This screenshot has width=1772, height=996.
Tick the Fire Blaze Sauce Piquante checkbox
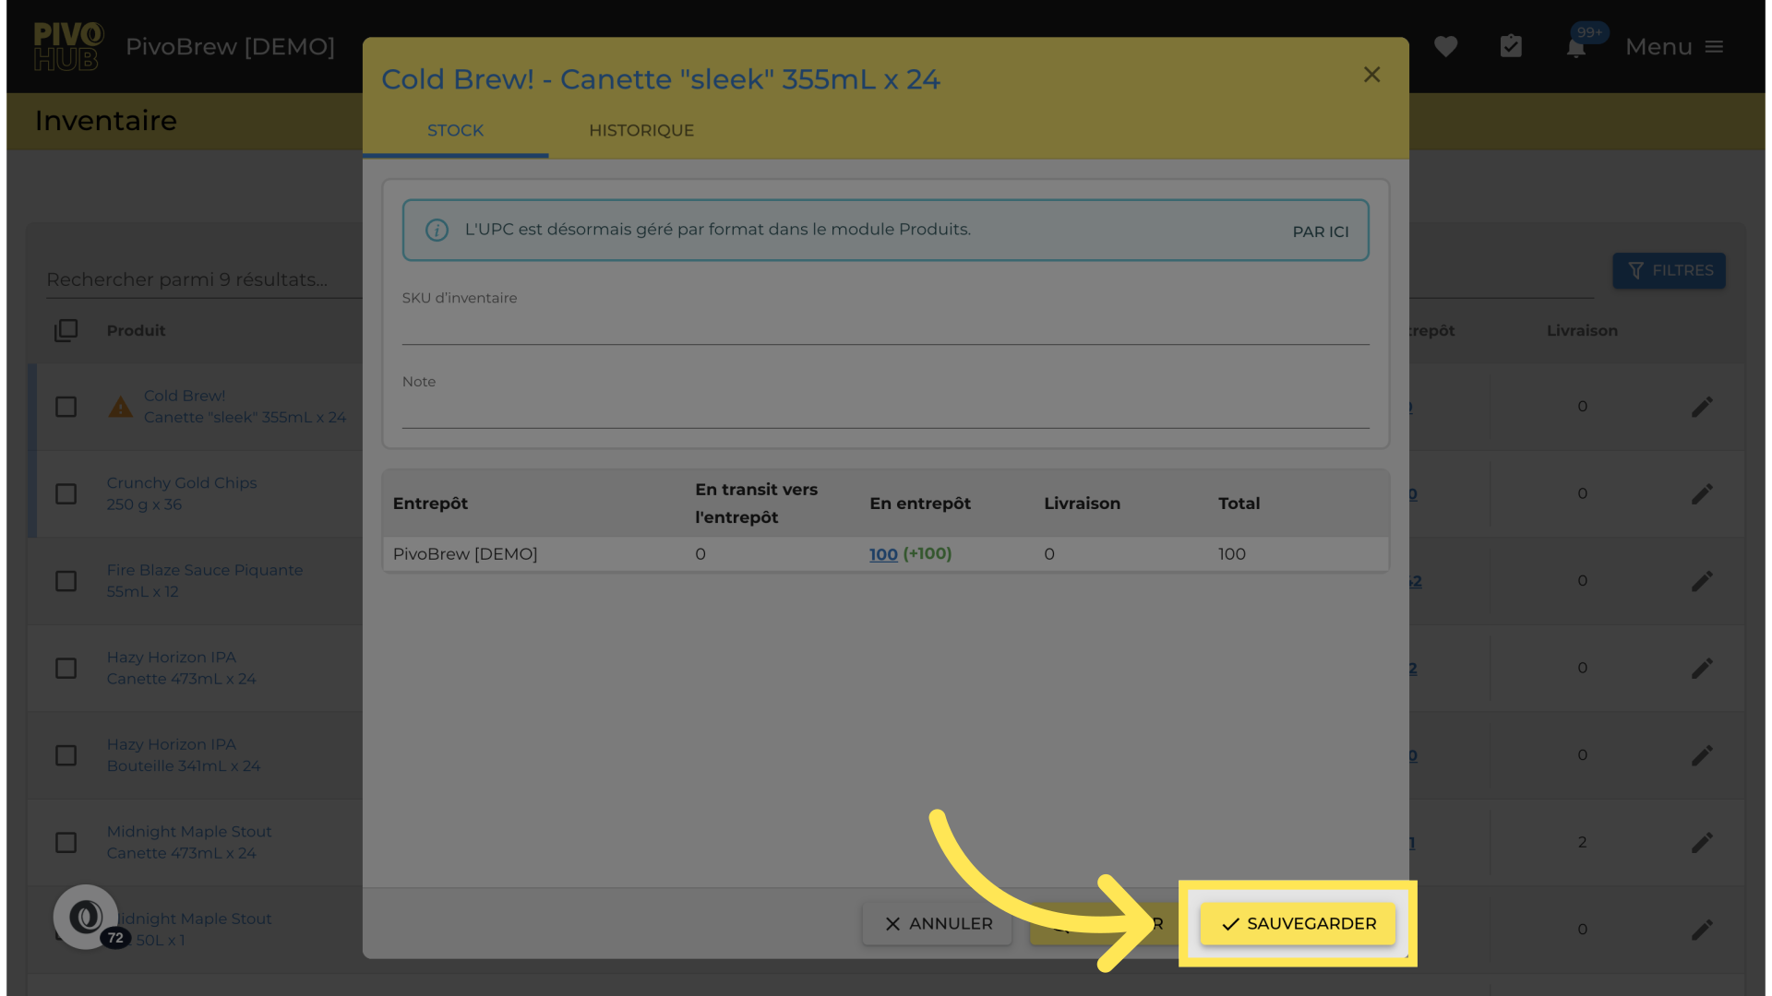(x=66, y=581)
